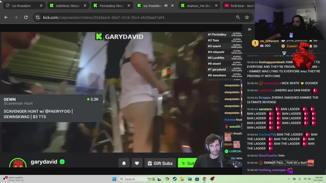View site information icon in address bar
The height and width of the screenshot is (183, 326).
(x=38, y=17)
